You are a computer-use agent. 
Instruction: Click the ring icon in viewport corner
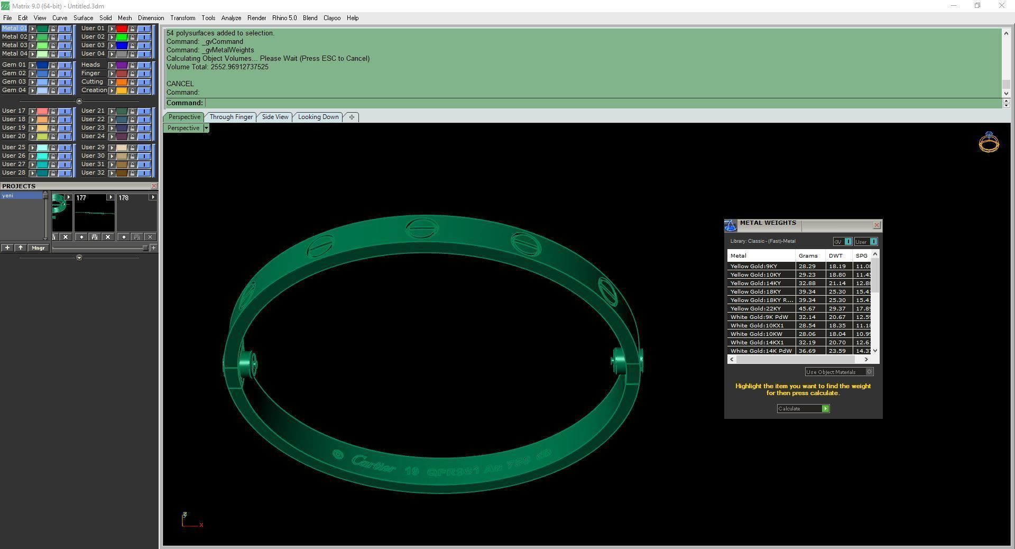pyautogui.click(x=989, y=142)
